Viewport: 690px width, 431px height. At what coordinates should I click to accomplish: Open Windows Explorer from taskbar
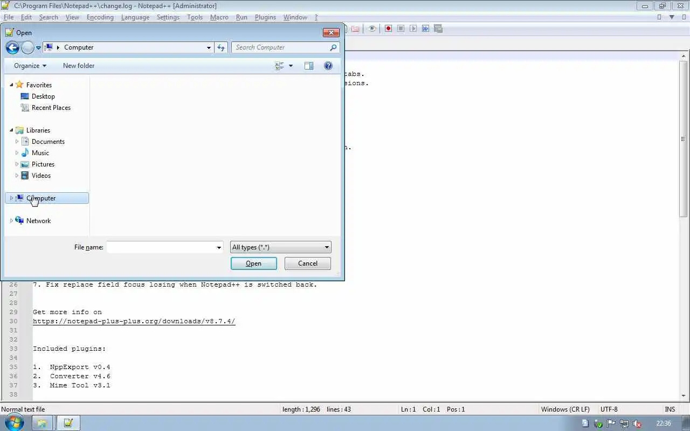coord(42,423)
